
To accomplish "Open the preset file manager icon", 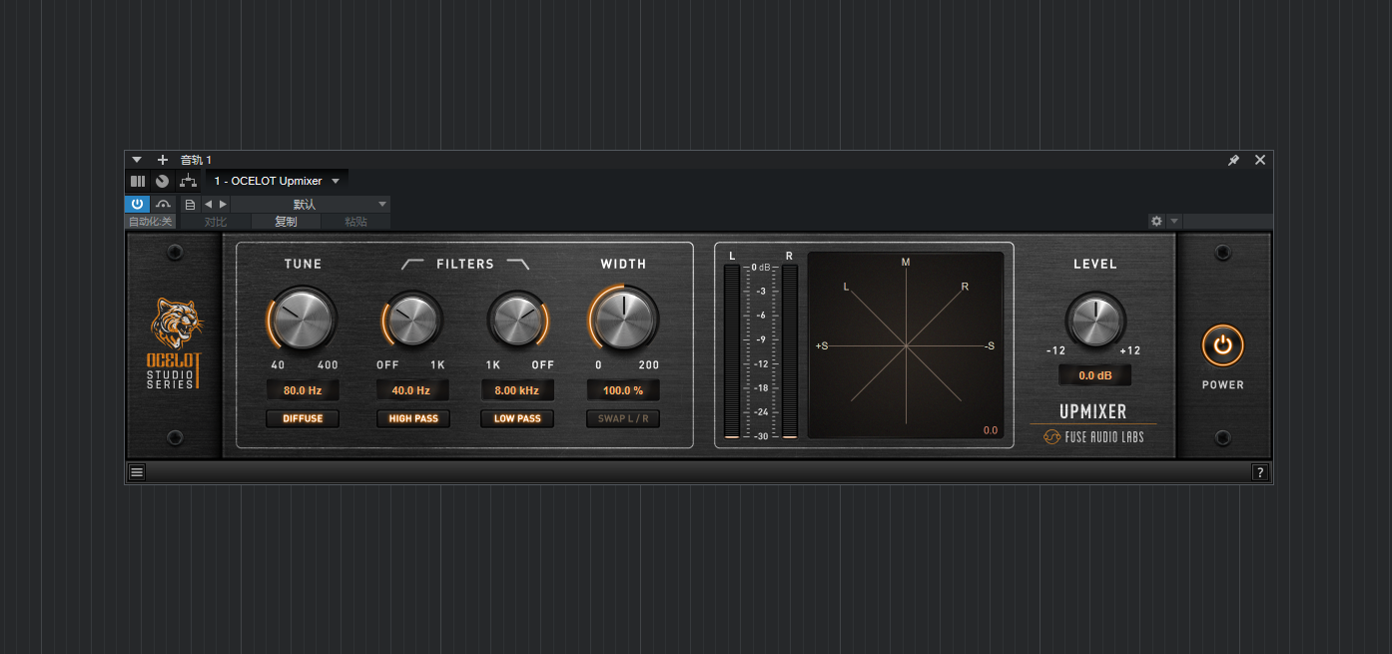I will pos(190,204).
